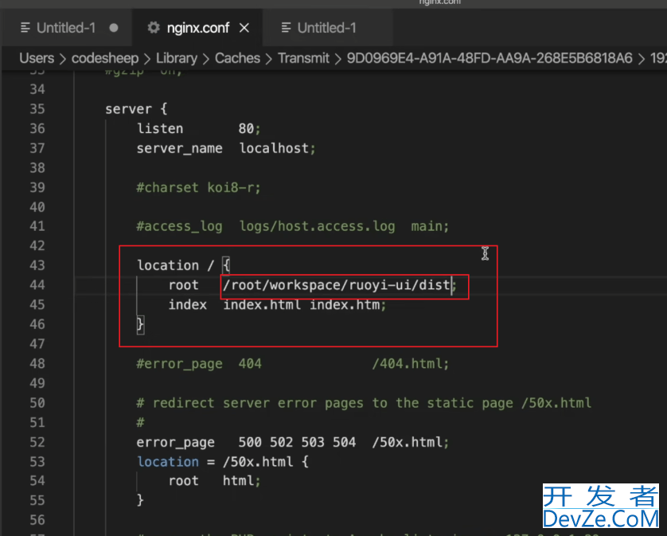Click '500 502 503 504' status codes
This screenshot has width=667, height=536.
click(297, 442)
